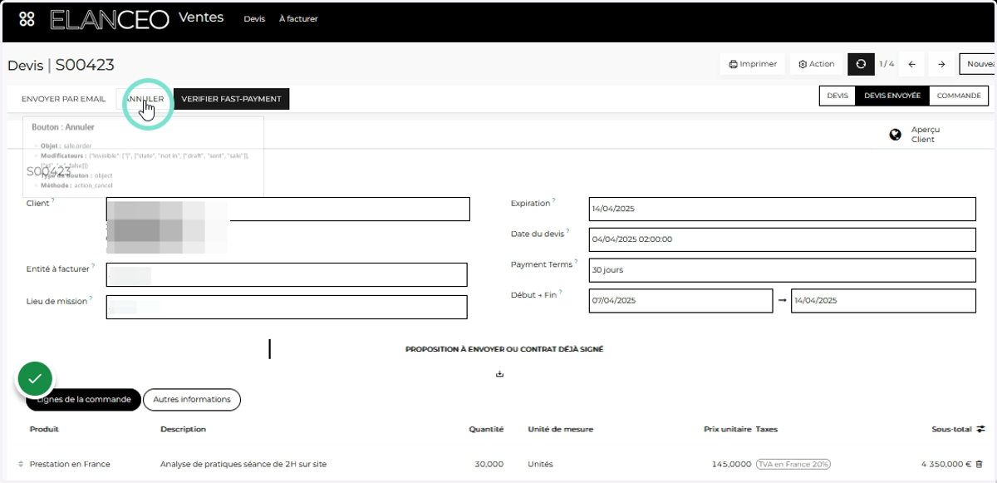Click the Fin end date field
Image resolution: width=997 pixels, height=483 pixels.
883,300
